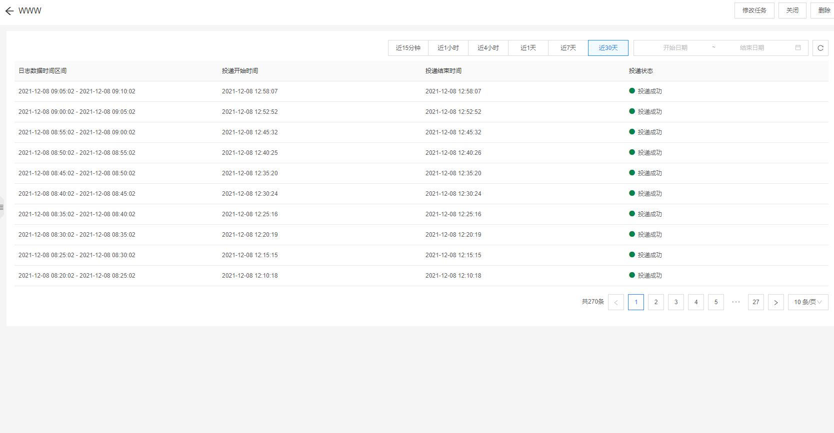834x433 pixels.
Task: Go to page 1
Action: 635,302
